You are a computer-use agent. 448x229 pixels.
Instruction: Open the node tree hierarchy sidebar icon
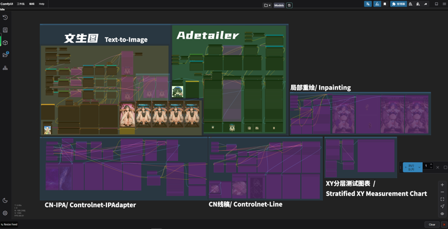point(5,68)
